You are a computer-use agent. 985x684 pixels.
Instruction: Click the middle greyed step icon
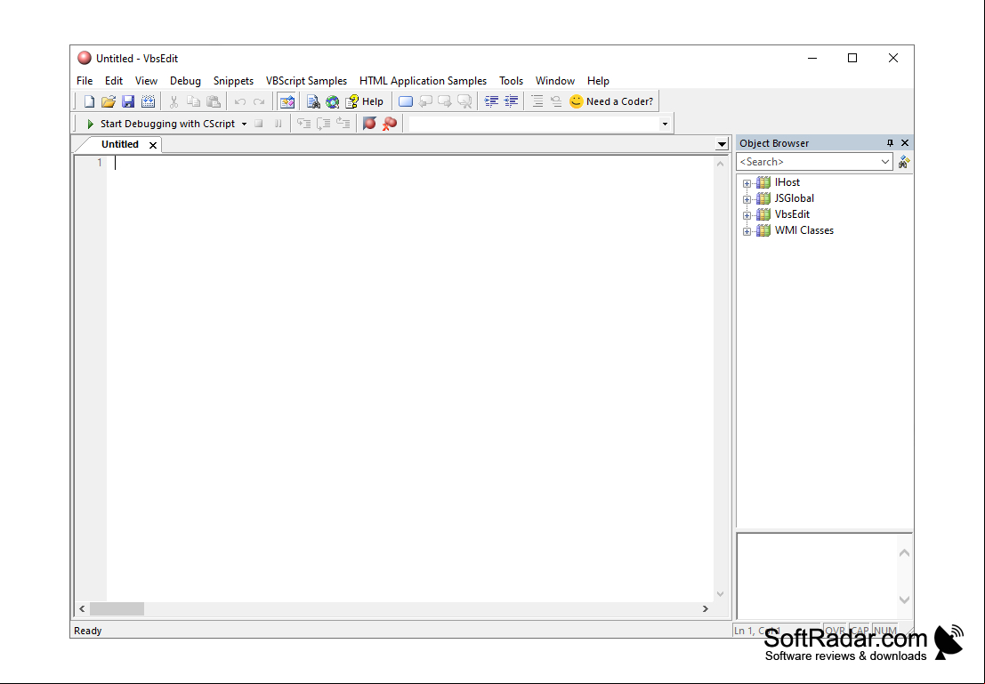click(324, 124)
